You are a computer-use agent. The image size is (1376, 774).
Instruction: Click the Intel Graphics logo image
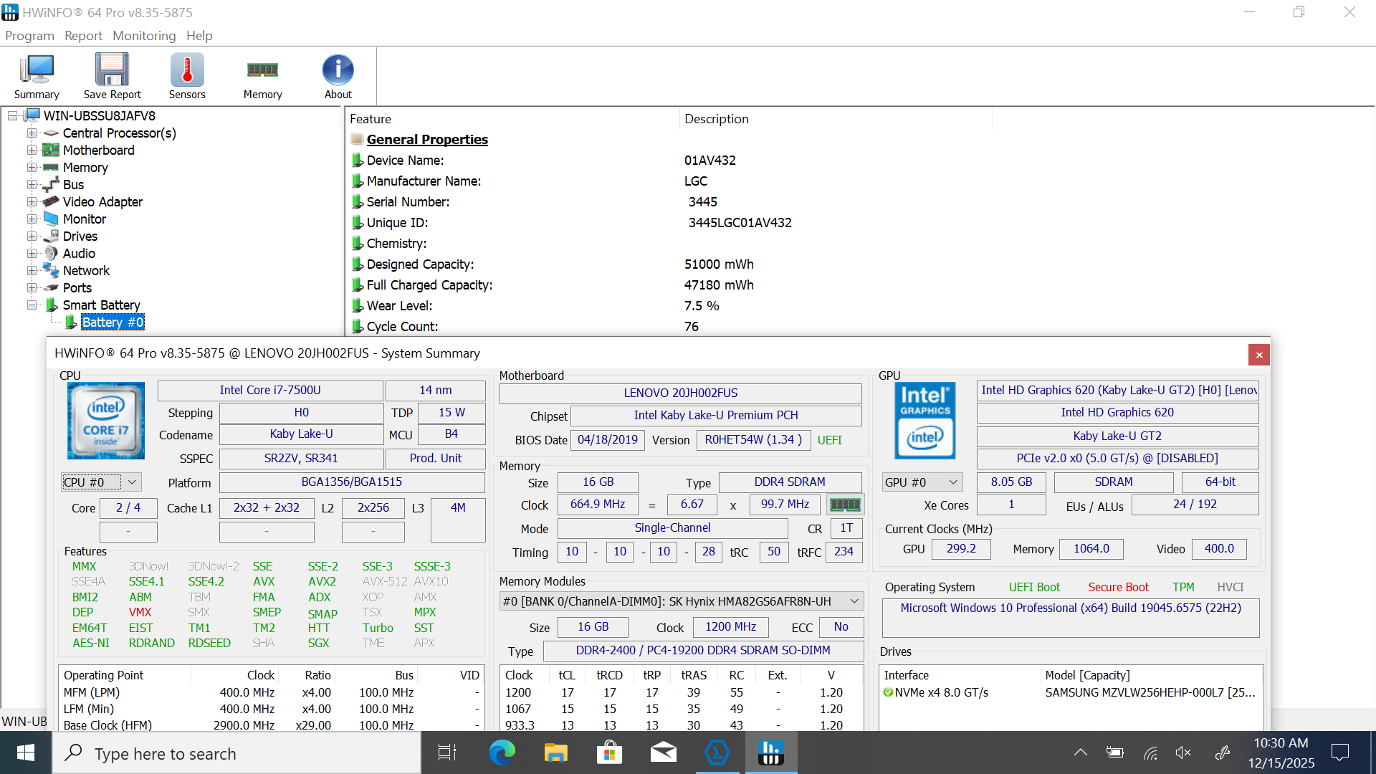click(x=924, y=421)
